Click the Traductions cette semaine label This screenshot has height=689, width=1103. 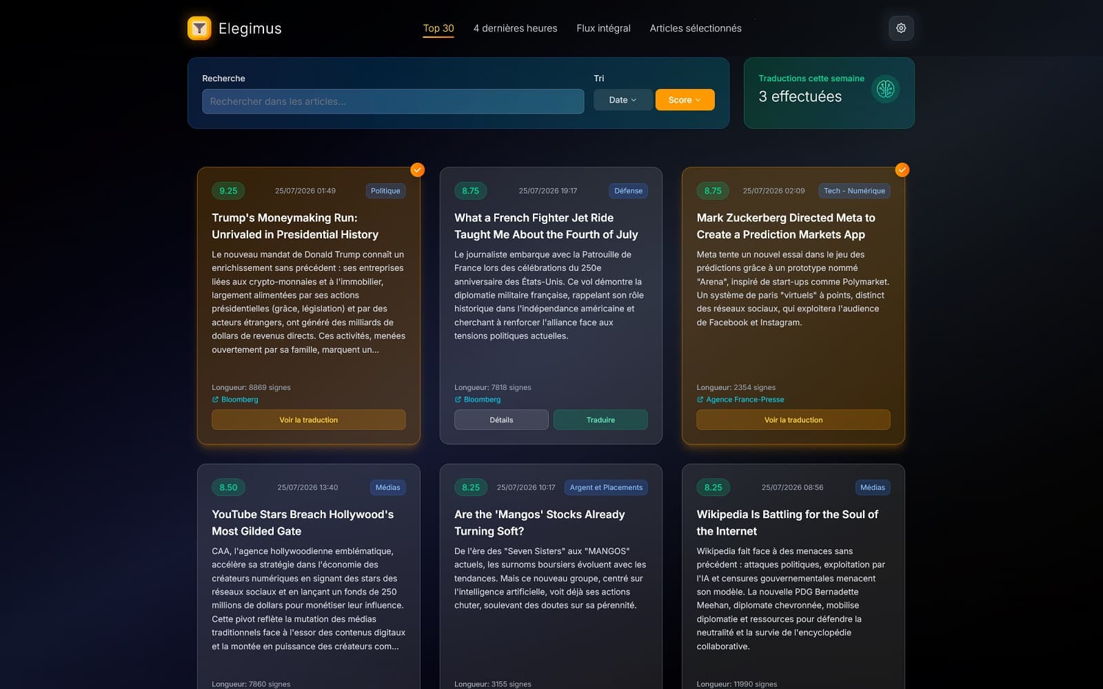(x=811, y=79)
